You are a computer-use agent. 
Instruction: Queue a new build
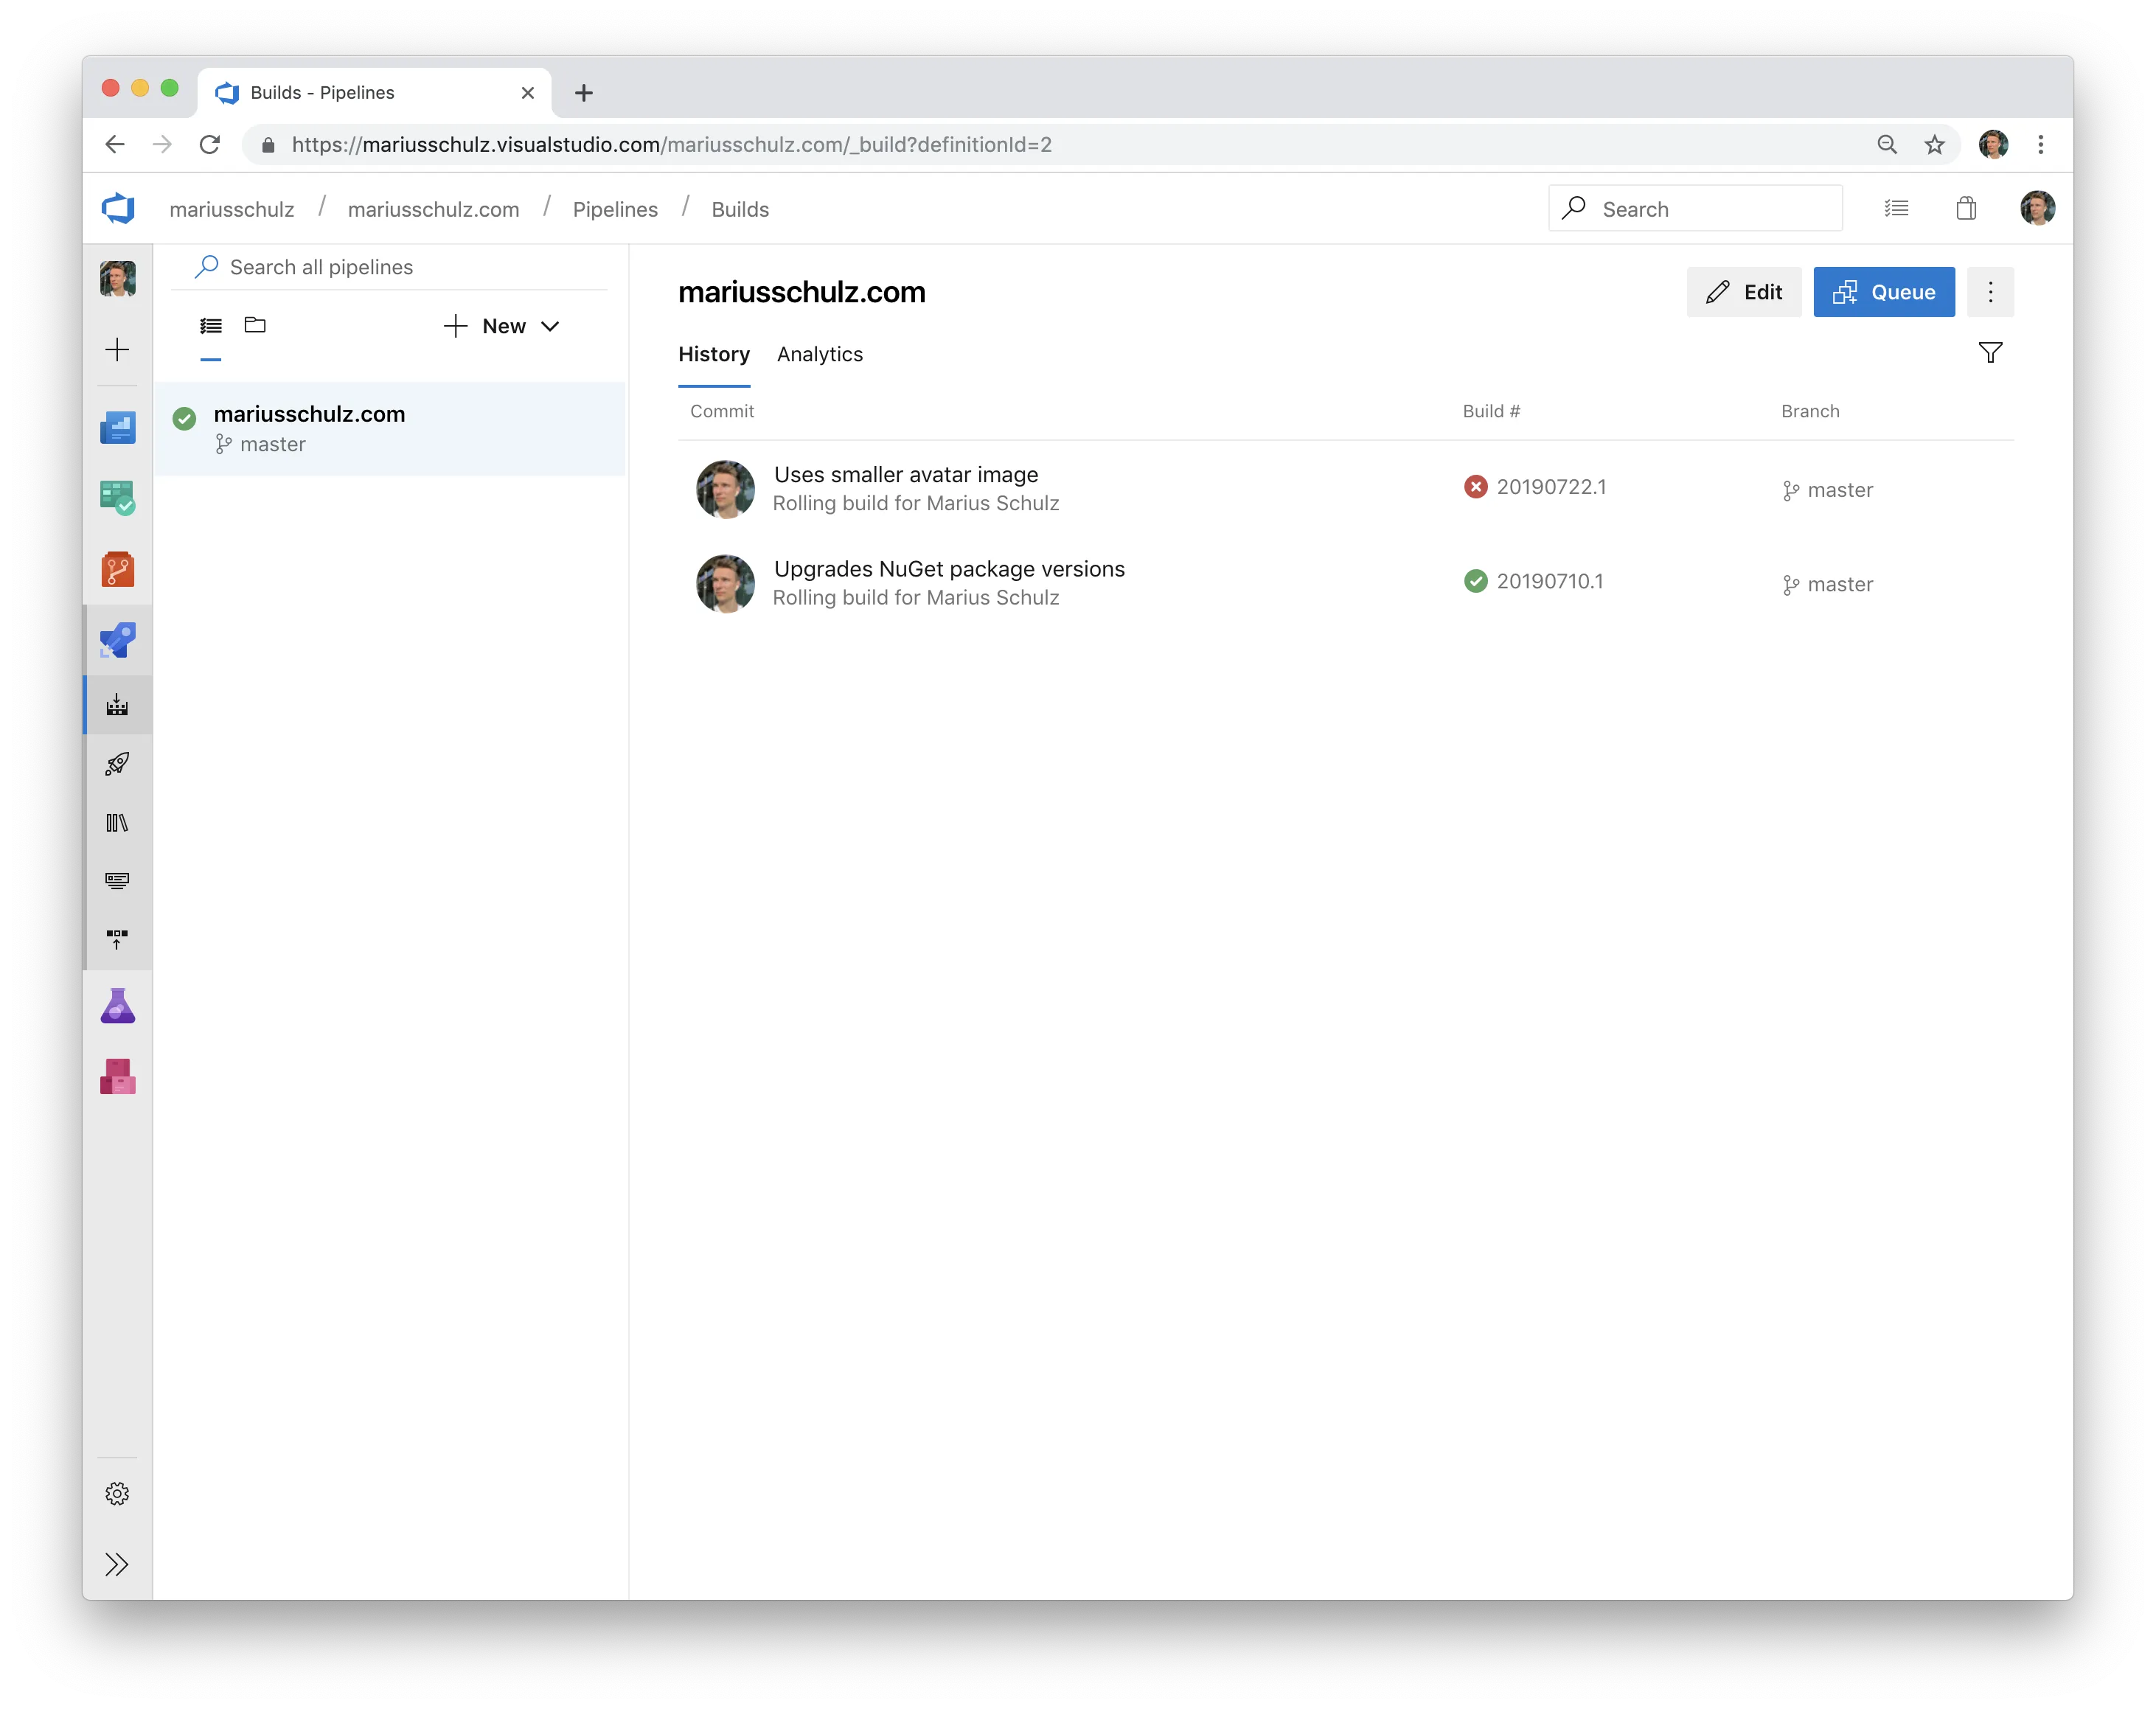coord(1883,292)
